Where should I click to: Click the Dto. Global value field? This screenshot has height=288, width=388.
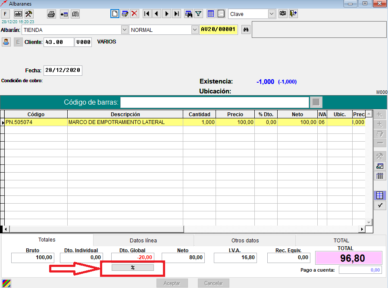(x=133, y=257)
